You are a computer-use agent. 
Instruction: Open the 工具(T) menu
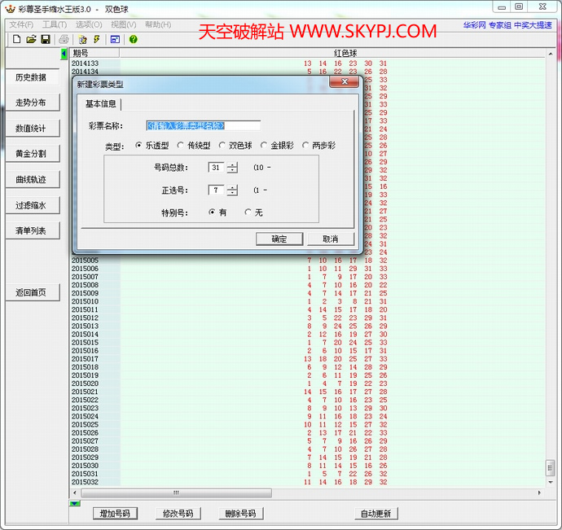click(55, 24)
